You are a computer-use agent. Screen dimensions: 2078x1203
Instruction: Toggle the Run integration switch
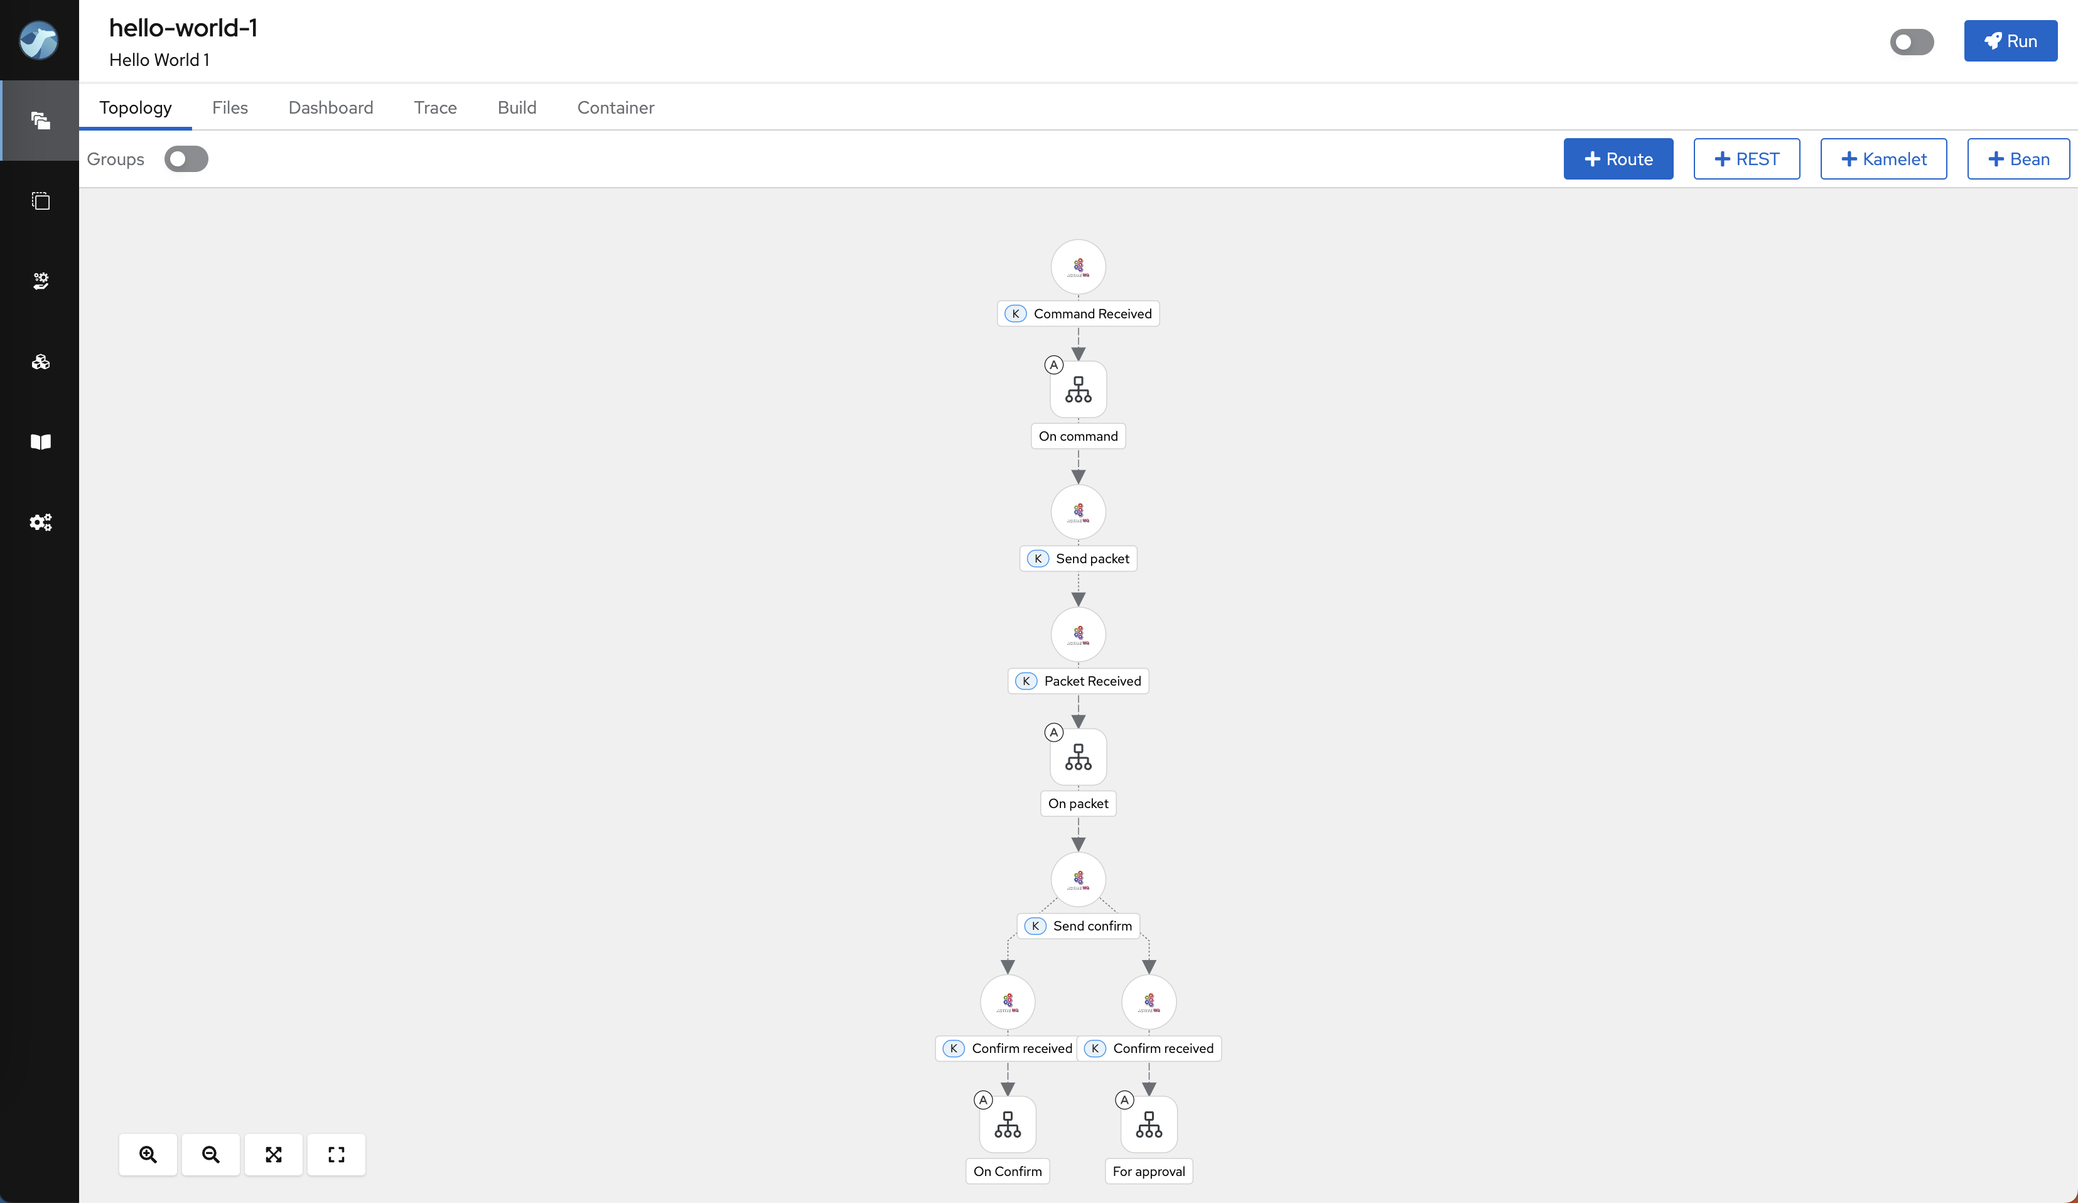(x=1914, y=41)
